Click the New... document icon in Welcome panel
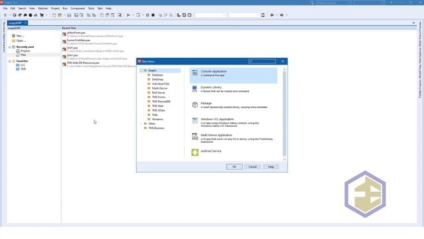The height and width of the screenshot is (239, 424). pyautogui.click(x=13, y=35)
